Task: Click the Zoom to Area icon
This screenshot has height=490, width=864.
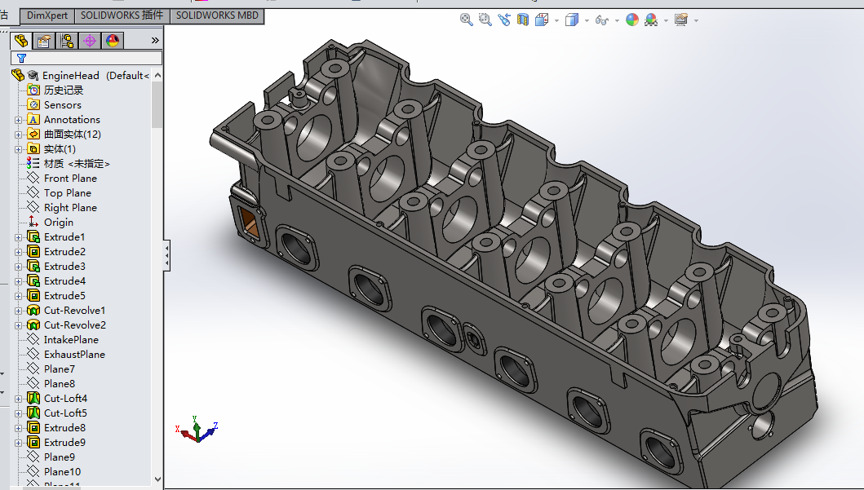Action: pyautogui.click(x=485, y=20)
